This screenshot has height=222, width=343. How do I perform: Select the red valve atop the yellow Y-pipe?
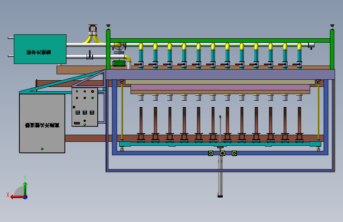[x=93, y=28]
